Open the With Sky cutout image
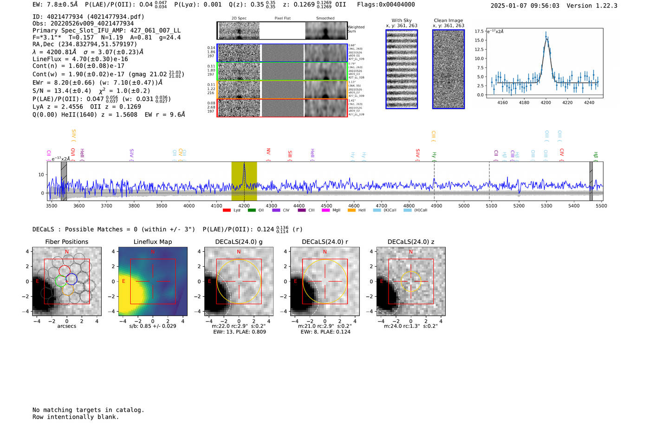650x442 pixels. click(x=402, y=69)
